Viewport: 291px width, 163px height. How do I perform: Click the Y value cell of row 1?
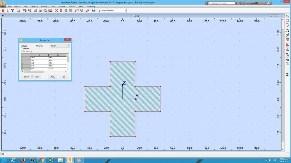click(x=39, y=58)
